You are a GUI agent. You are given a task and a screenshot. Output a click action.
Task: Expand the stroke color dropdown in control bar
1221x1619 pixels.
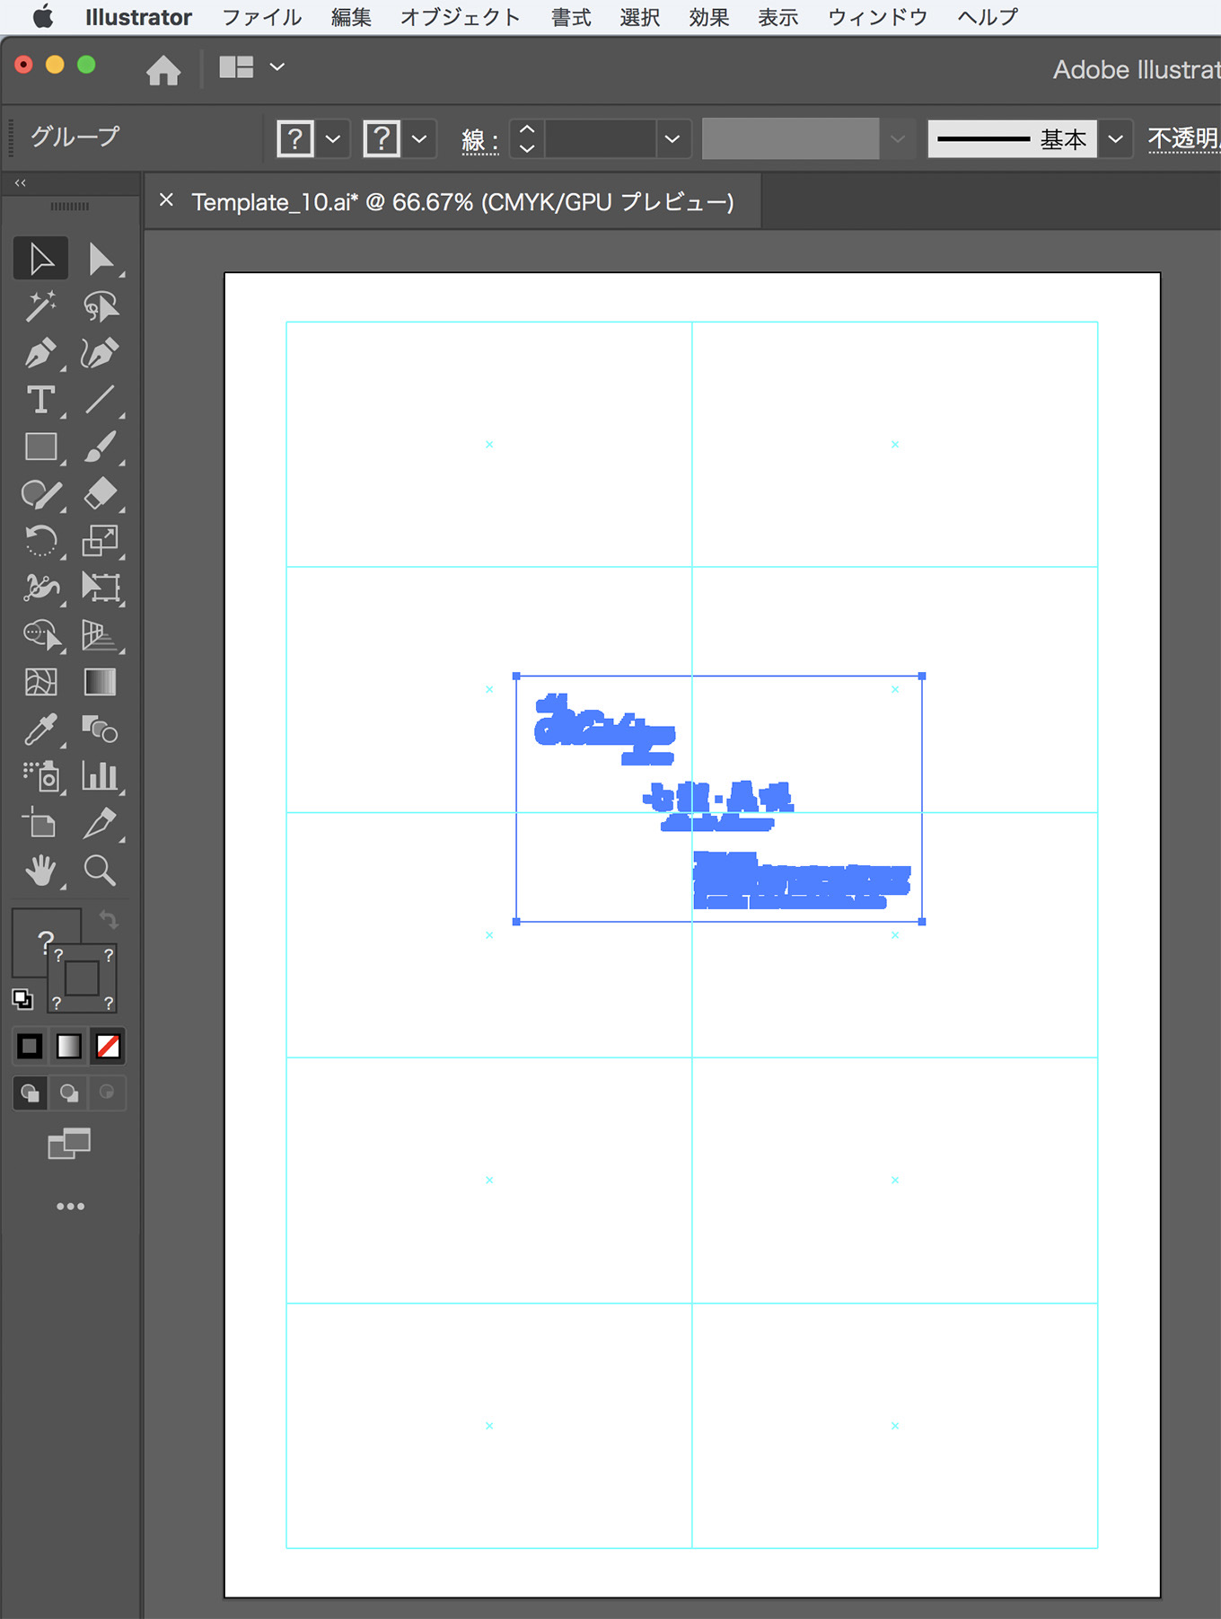(x=419, y=139)
